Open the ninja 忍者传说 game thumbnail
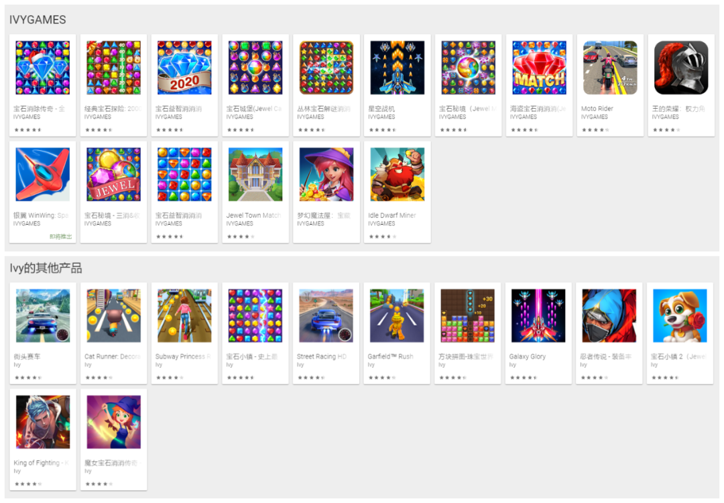 [609, 315]
